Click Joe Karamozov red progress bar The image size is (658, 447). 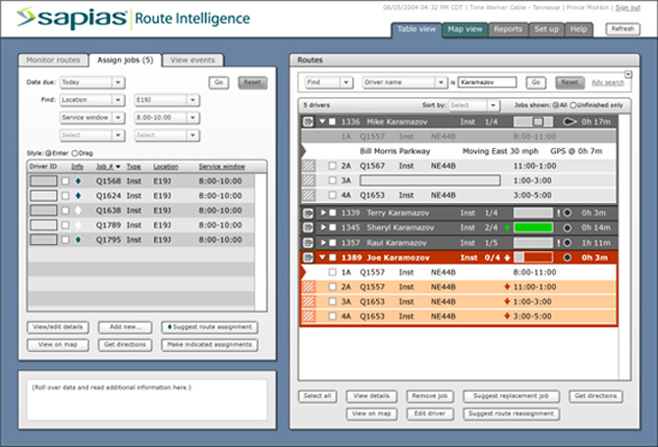[533, 257]
